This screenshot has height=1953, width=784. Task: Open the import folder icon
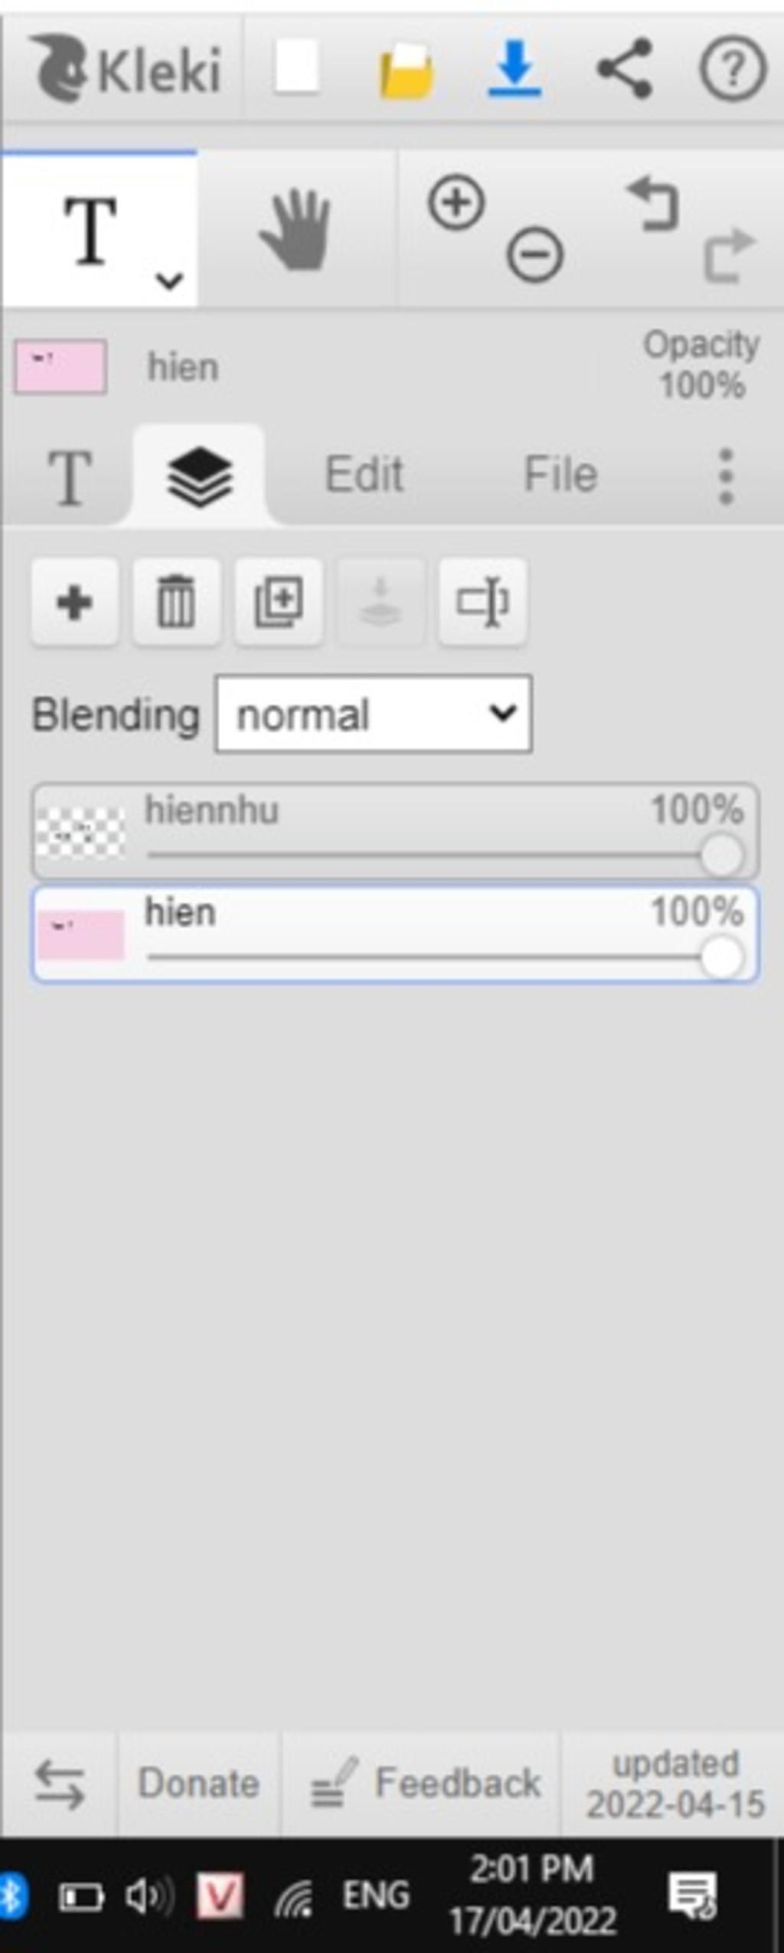(x=406, y=70)
